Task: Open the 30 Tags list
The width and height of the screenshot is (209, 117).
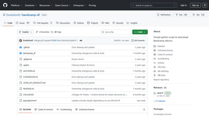Action: (56, 32)
